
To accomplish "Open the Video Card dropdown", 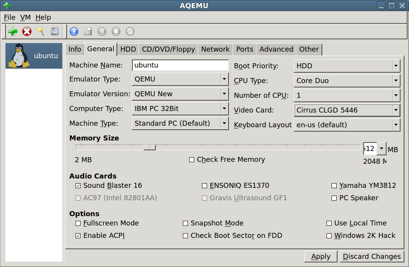I will coord(346,110).
